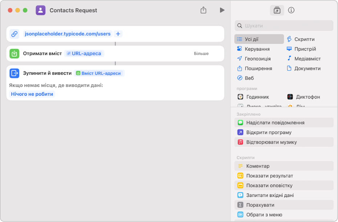Click the red Відтворювати музику icon
This screenshot has height=222, width=338.
(240, 142)
